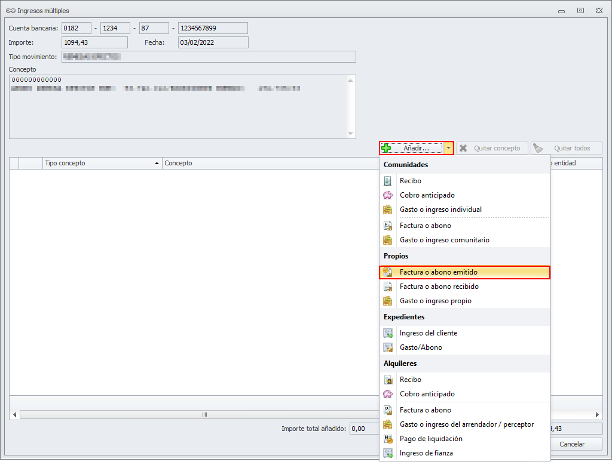612x462 pixels.
Task: Click the Comunidades Factura o abono icon
Action: click(x=387, y=226)
